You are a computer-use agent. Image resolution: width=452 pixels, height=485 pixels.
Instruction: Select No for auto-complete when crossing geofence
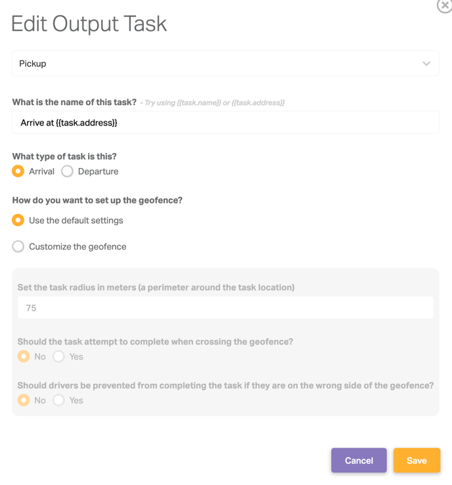tap(24, 356)
